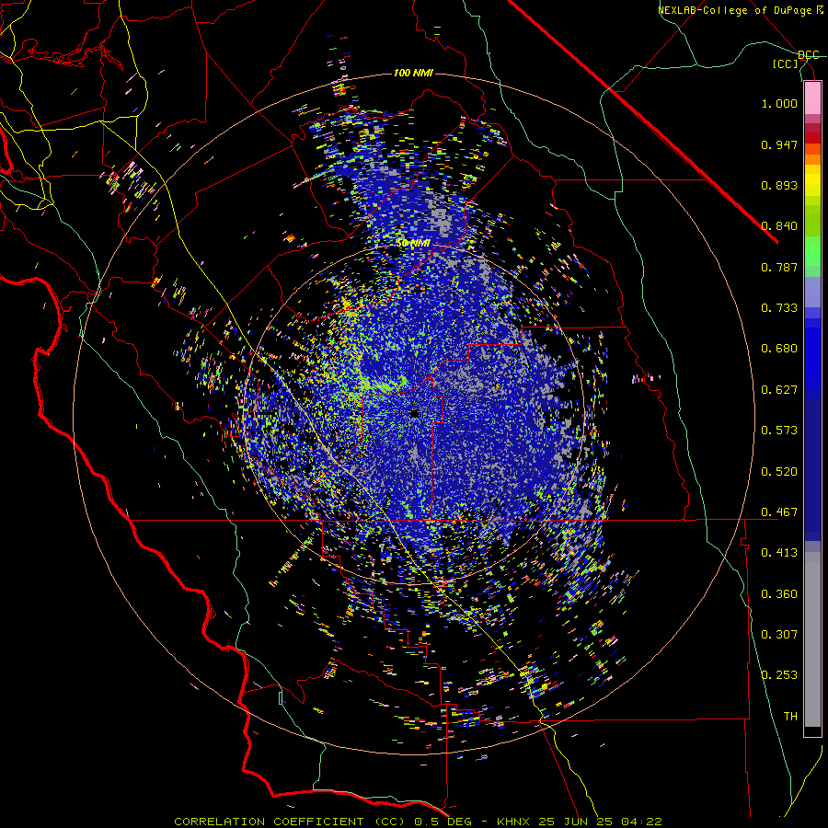Click the red color band in the legend
The image size is (828, 828).
tap(812, 138)
